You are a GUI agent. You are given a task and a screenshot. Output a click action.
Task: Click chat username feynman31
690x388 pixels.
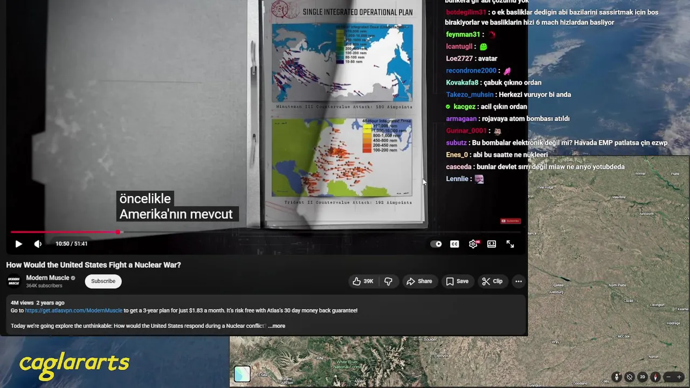pyautogui.click(x=463, y=34)
